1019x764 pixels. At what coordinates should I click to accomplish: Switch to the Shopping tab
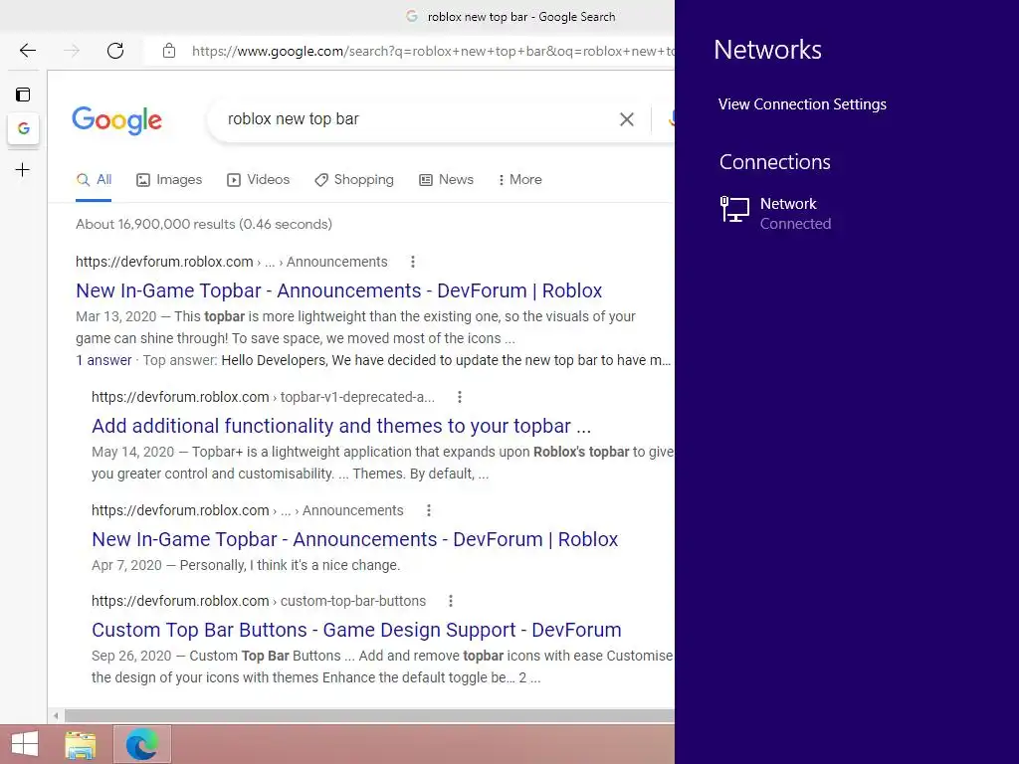pyautogui.click(x=354, y=180)
